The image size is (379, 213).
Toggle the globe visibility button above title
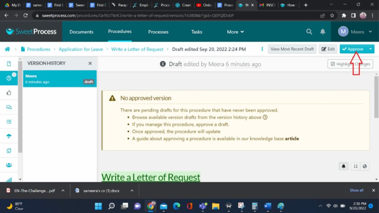pyautogui.click(x=365, y=166)
